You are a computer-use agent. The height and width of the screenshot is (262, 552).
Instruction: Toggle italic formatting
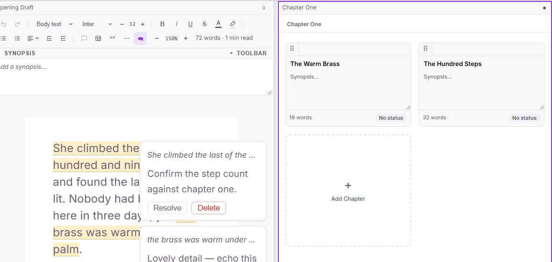[x=176, y=24]
